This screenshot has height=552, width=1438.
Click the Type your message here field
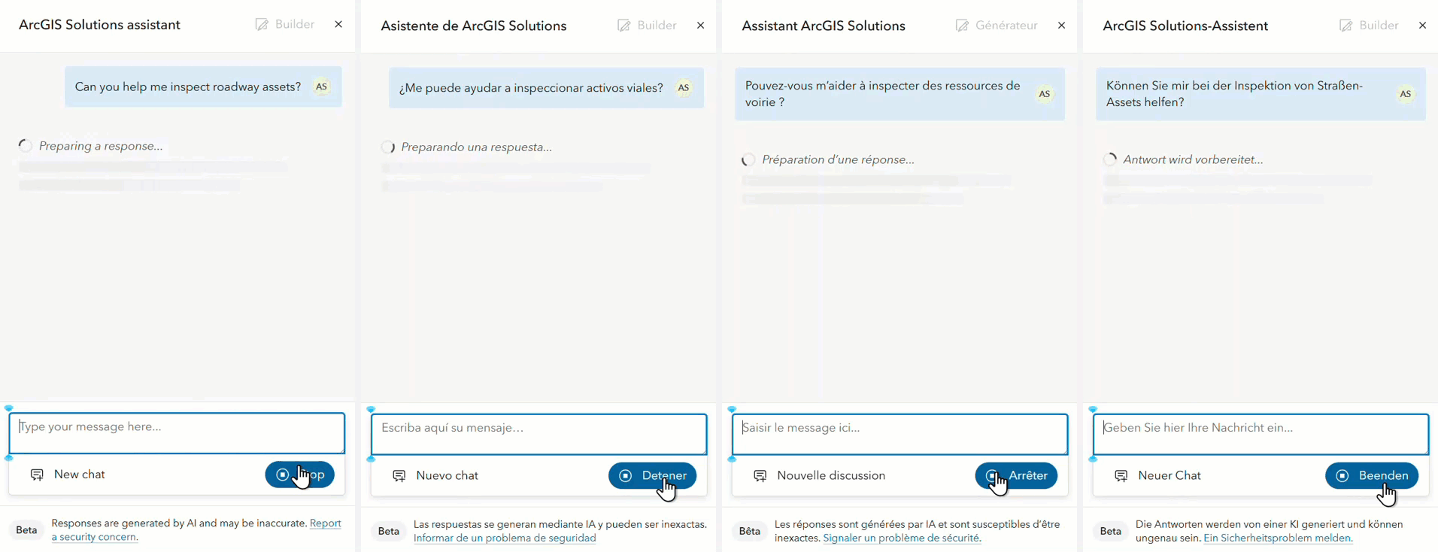click(177, 432)
